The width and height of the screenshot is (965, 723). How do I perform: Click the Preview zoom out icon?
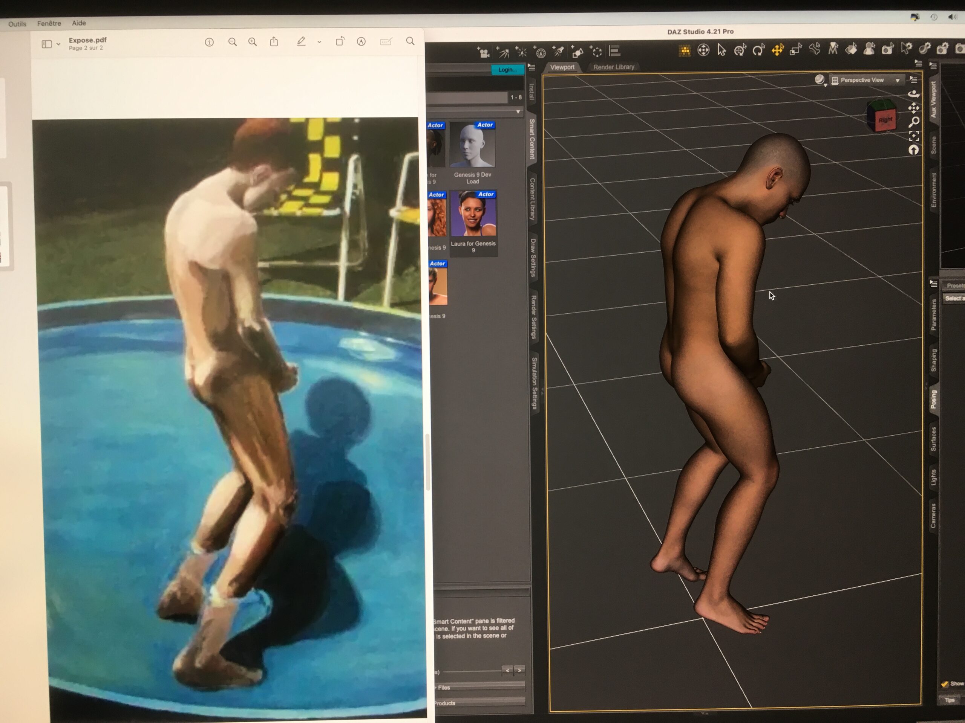pos(233,42)
